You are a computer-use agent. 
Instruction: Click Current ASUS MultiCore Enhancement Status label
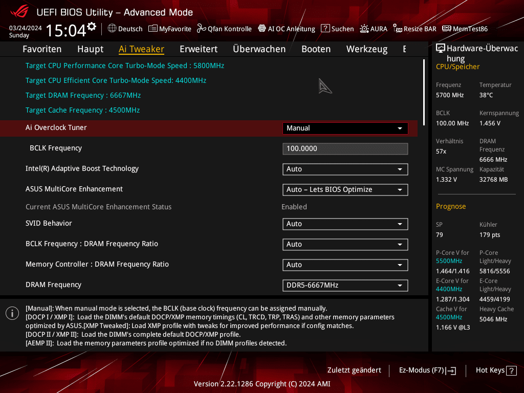coord(99,207)
